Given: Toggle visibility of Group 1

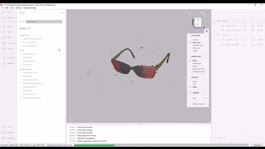Looking at the screenshot, I should click(214, 21).
